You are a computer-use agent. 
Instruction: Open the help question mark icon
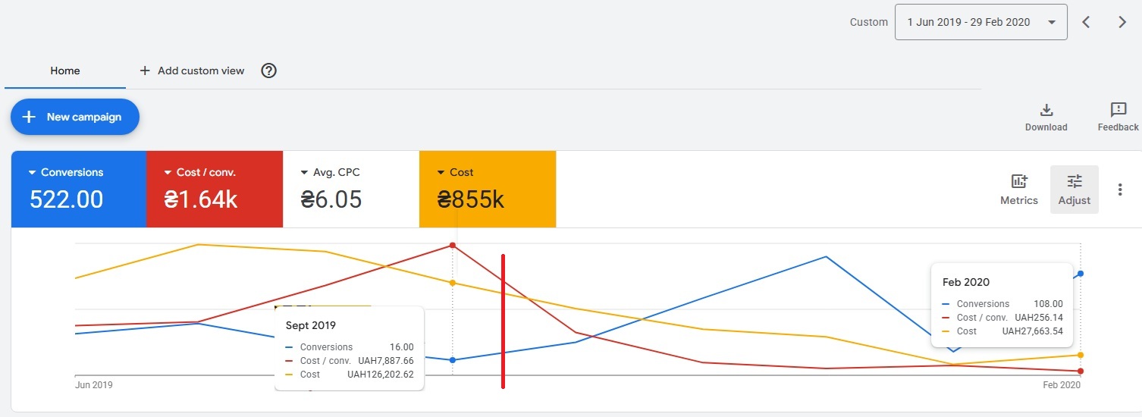pyautogui.click(x=268, y=71)
